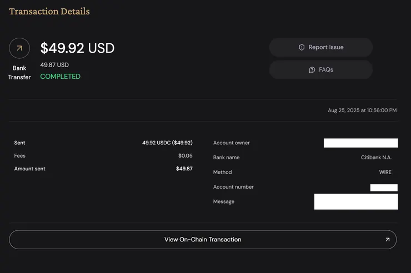The image size is (411, 273).
Task: Click the redacted Account owner value
Action: point(360,143)
